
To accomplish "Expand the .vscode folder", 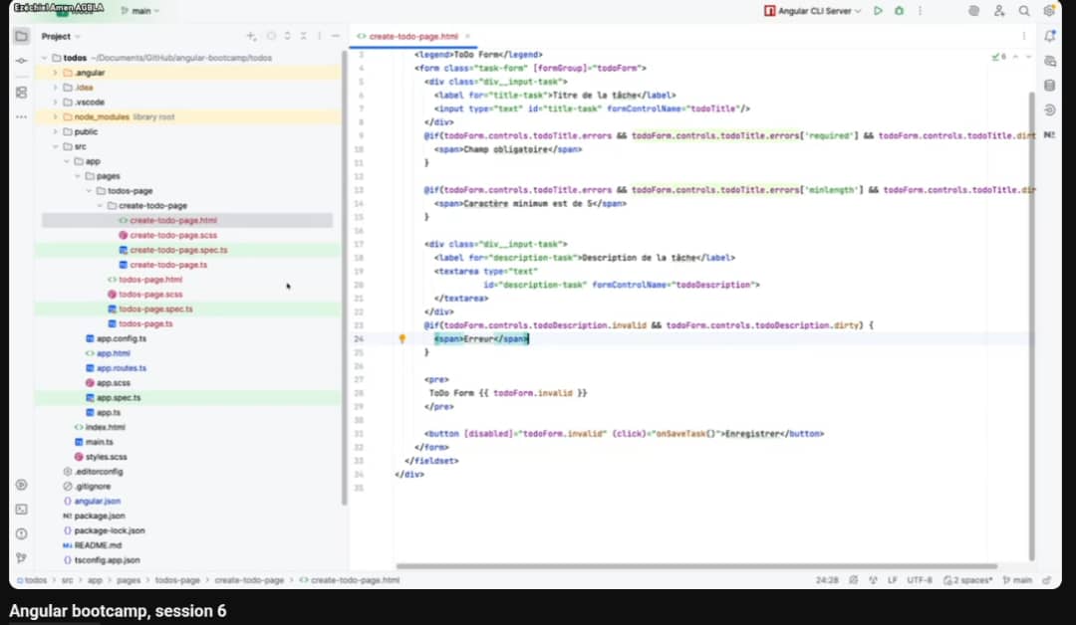I will [x=56, y=103].
